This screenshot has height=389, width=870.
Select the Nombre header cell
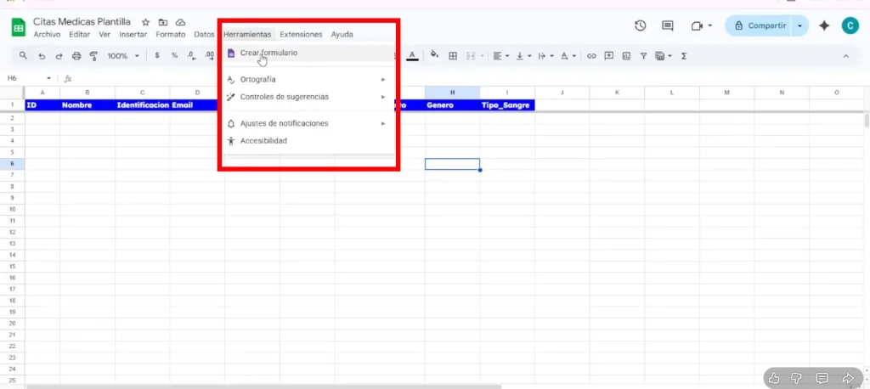tap(88, 104)
